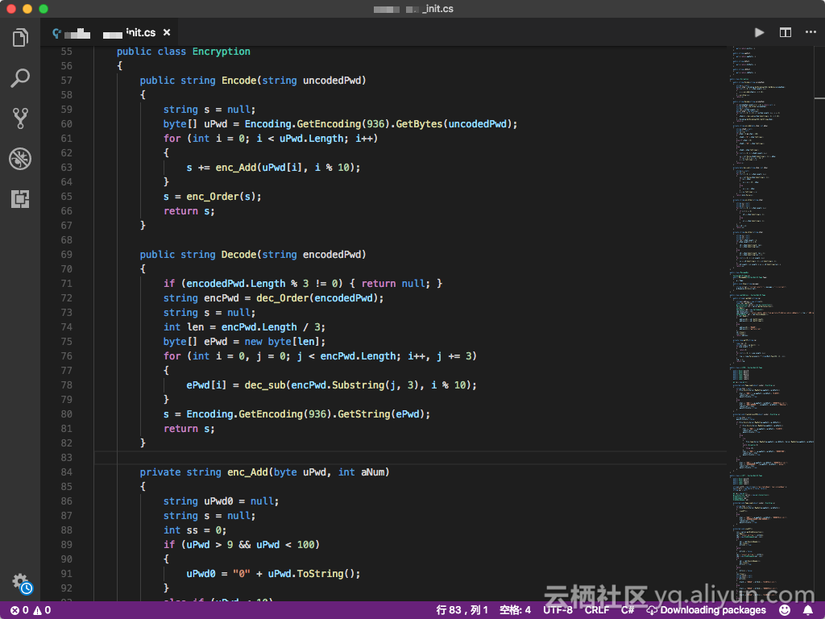Change line ending CRLF
The width and height of the screenshot is (825, 619).
597,610
